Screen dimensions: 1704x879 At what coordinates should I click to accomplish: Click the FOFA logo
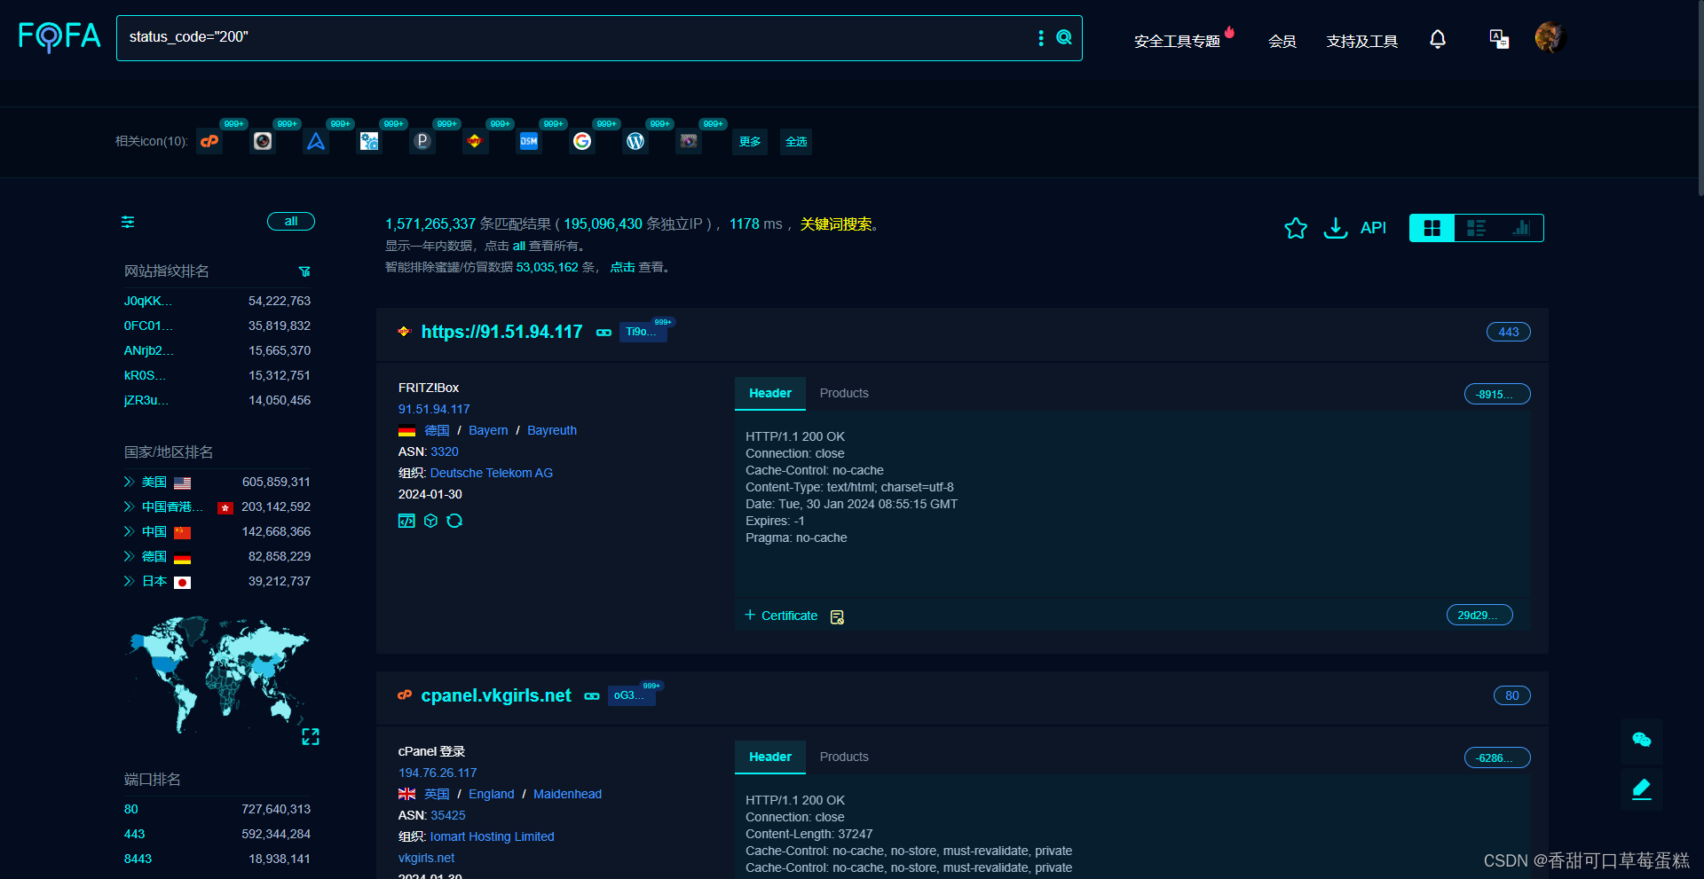point(59,37)
